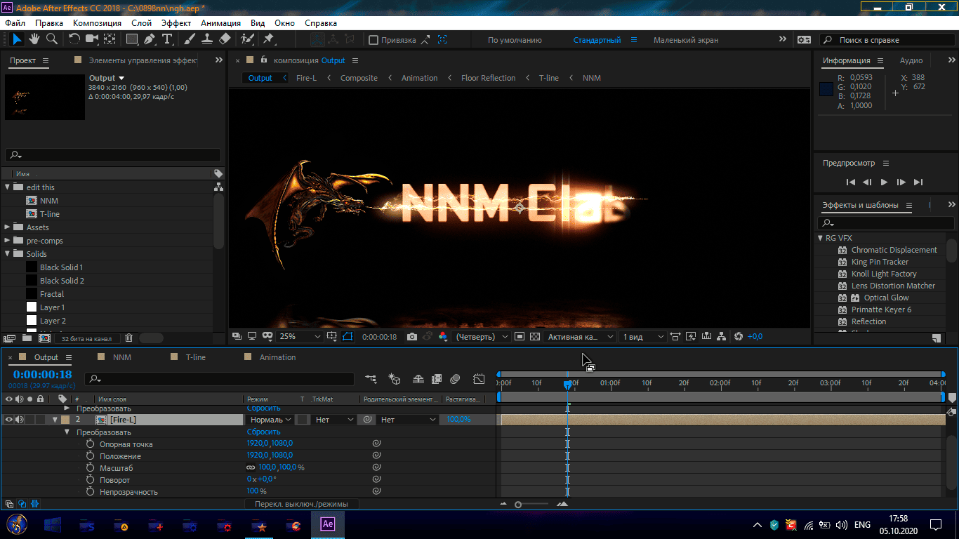Select the Clone Stamp tool

click(x=208, y=39)
